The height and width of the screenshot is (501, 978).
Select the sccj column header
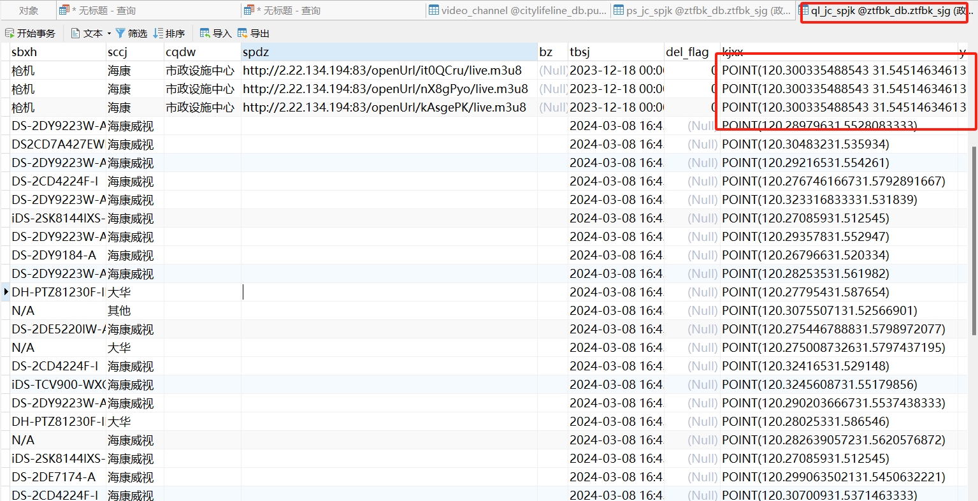point(135,52)
